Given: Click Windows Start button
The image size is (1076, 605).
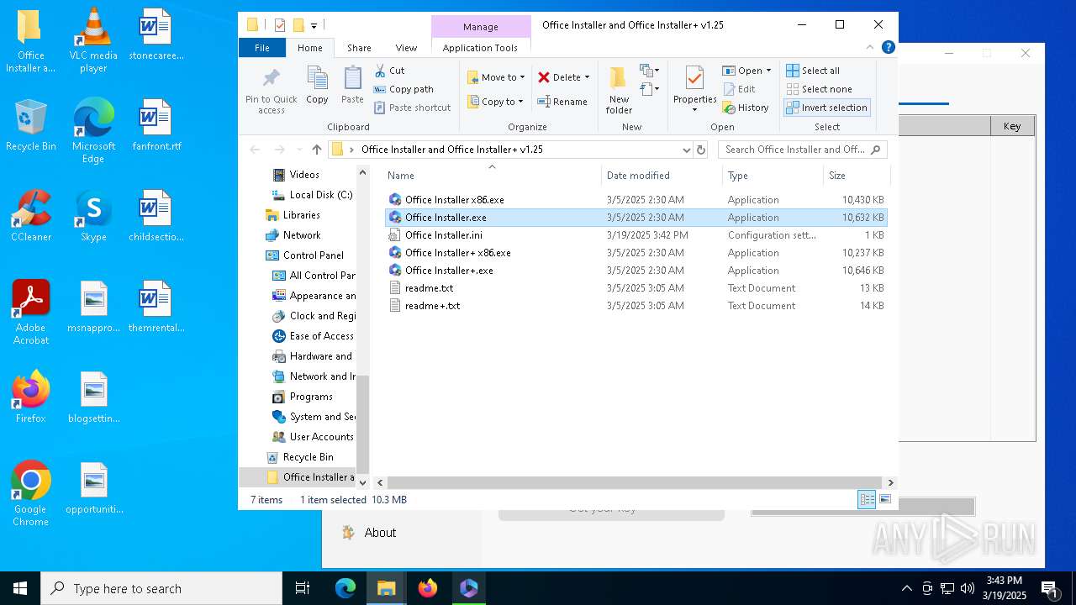Looking at the screenshot, I should coord(20,588).
